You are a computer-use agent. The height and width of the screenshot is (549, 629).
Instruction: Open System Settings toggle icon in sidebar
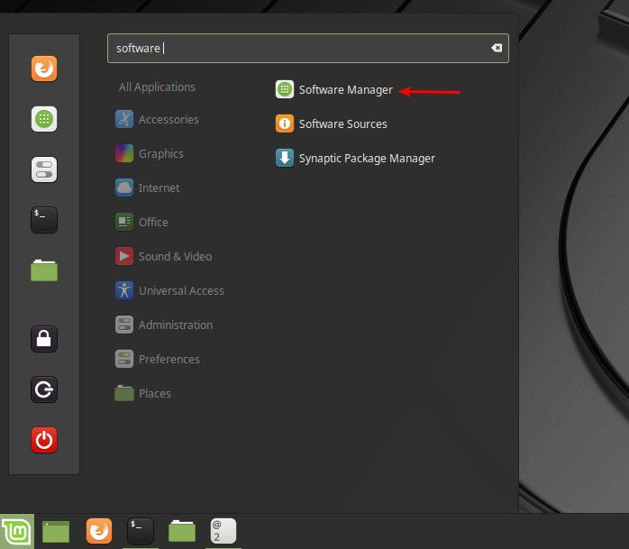coord(44,169)
